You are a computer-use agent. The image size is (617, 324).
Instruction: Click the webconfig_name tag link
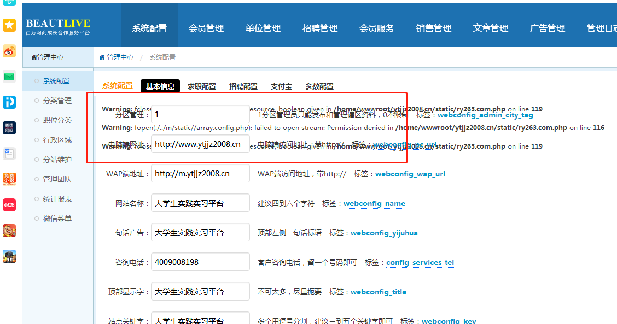coord(374,204)
